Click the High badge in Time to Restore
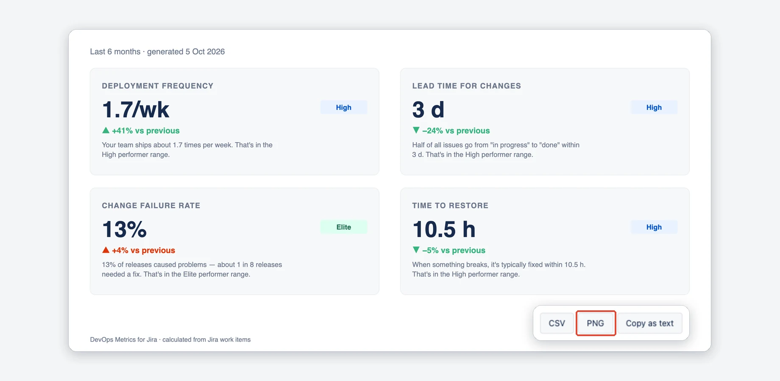Viewport: 780px width, 381px height. 654,227
